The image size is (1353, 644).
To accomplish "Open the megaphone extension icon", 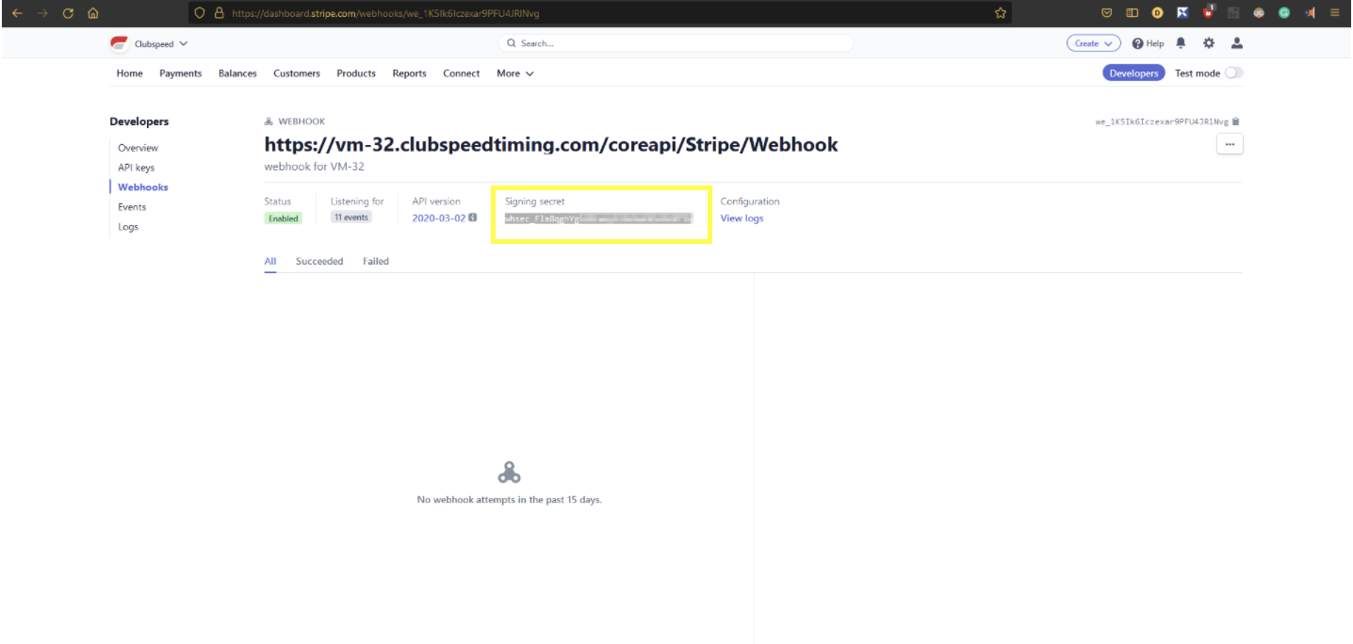I will point(1310,13).
